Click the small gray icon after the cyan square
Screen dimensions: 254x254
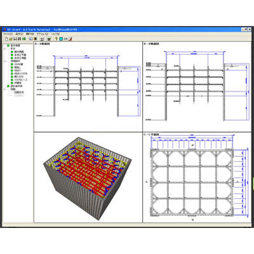[x=65, y=39]
